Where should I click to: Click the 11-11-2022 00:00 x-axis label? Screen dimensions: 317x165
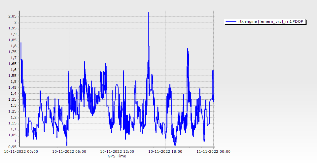click(213, 152)
